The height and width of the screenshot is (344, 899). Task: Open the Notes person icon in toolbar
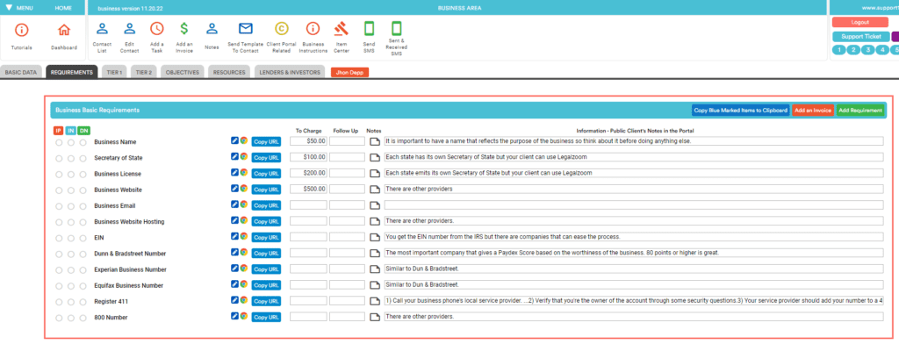pyautogui.click(x=212, y=29)
